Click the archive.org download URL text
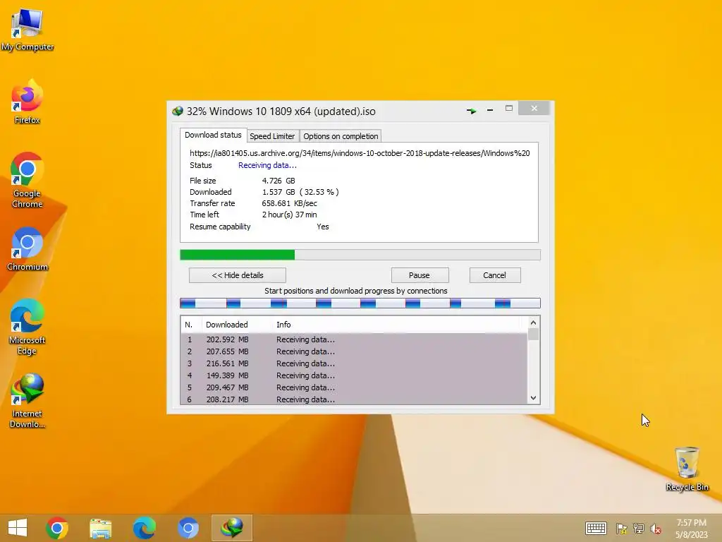The image size is (722, 542). (x=360, y=153)
